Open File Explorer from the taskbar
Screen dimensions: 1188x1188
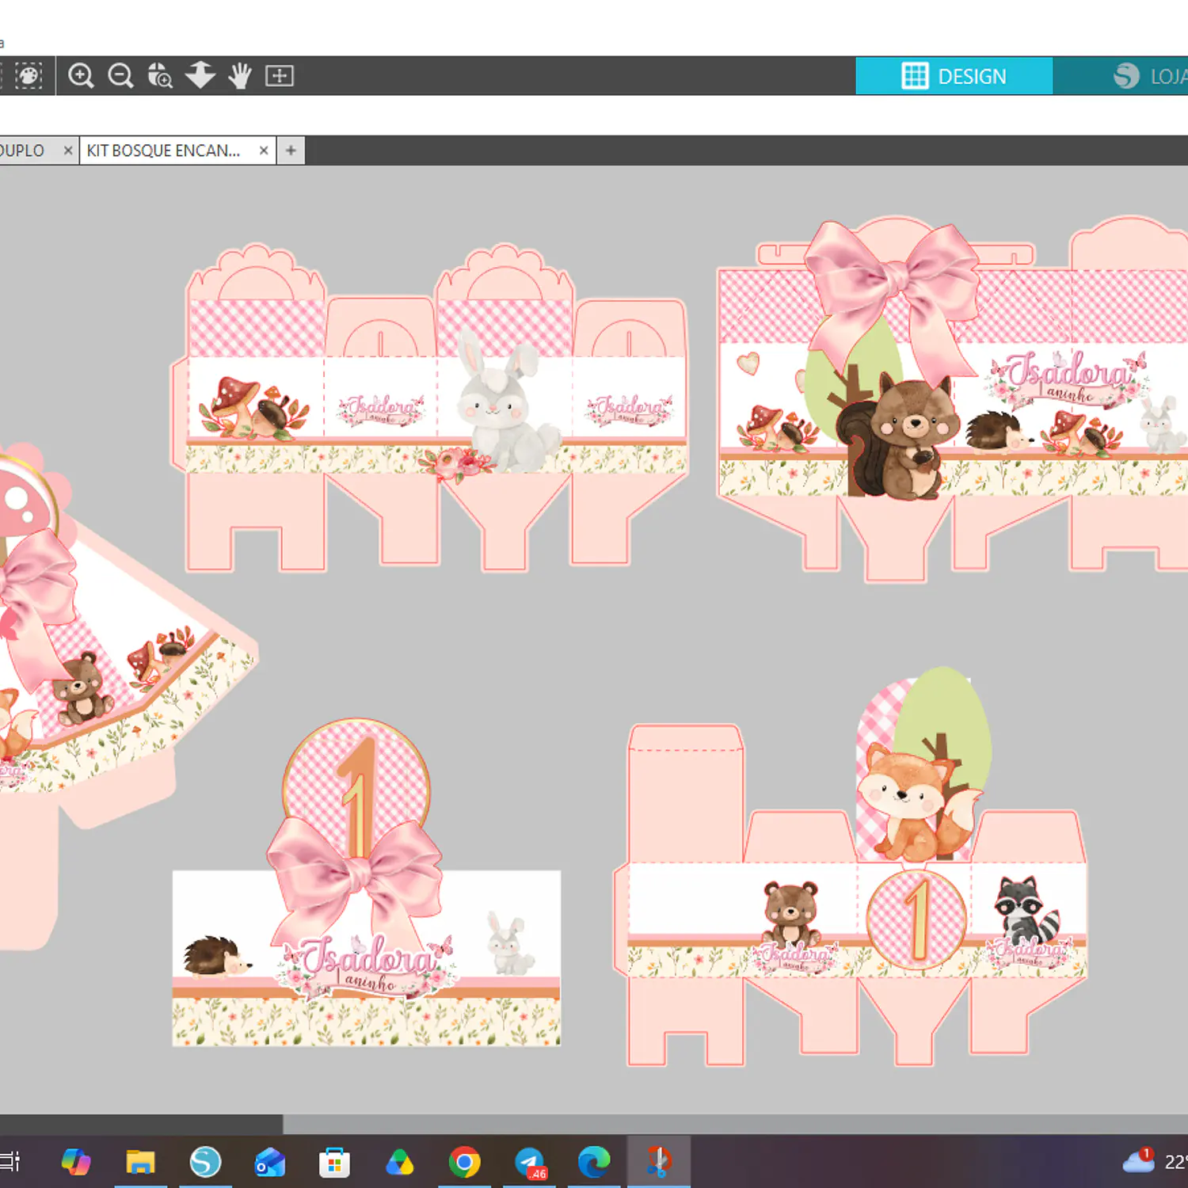pyautogui.click(x=140, y=1162)
